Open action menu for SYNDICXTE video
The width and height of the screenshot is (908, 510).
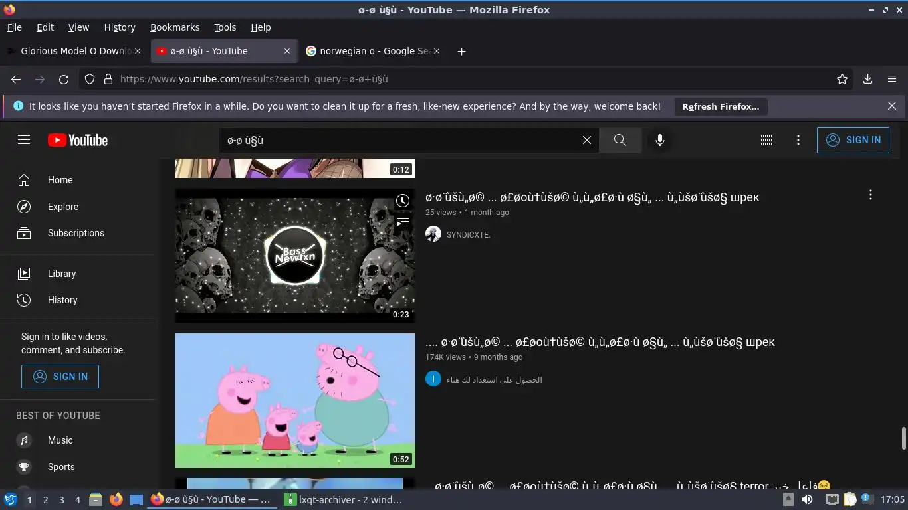(x=870, y=195)
